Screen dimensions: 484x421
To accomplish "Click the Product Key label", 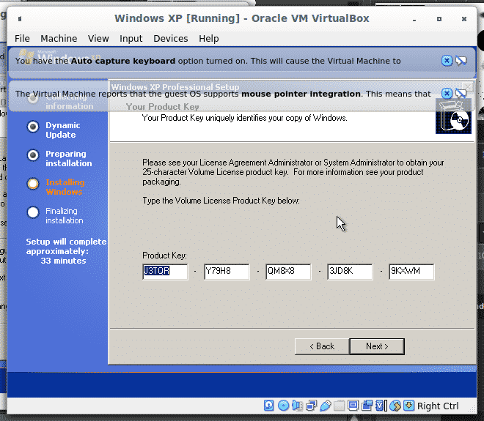I will [x=164, y=256].
